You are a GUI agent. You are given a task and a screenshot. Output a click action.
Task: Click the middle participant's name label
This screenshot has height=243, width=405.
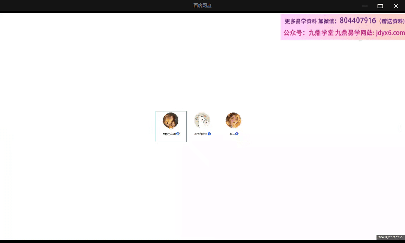(x=201, y=134)
